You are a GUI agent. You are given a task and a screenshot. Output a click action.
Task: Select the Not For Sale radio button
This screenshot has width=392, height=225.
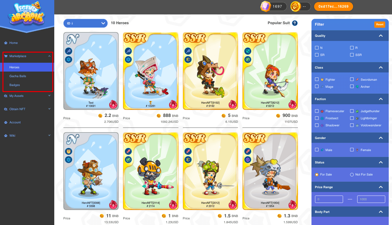(x=352, y=175)
